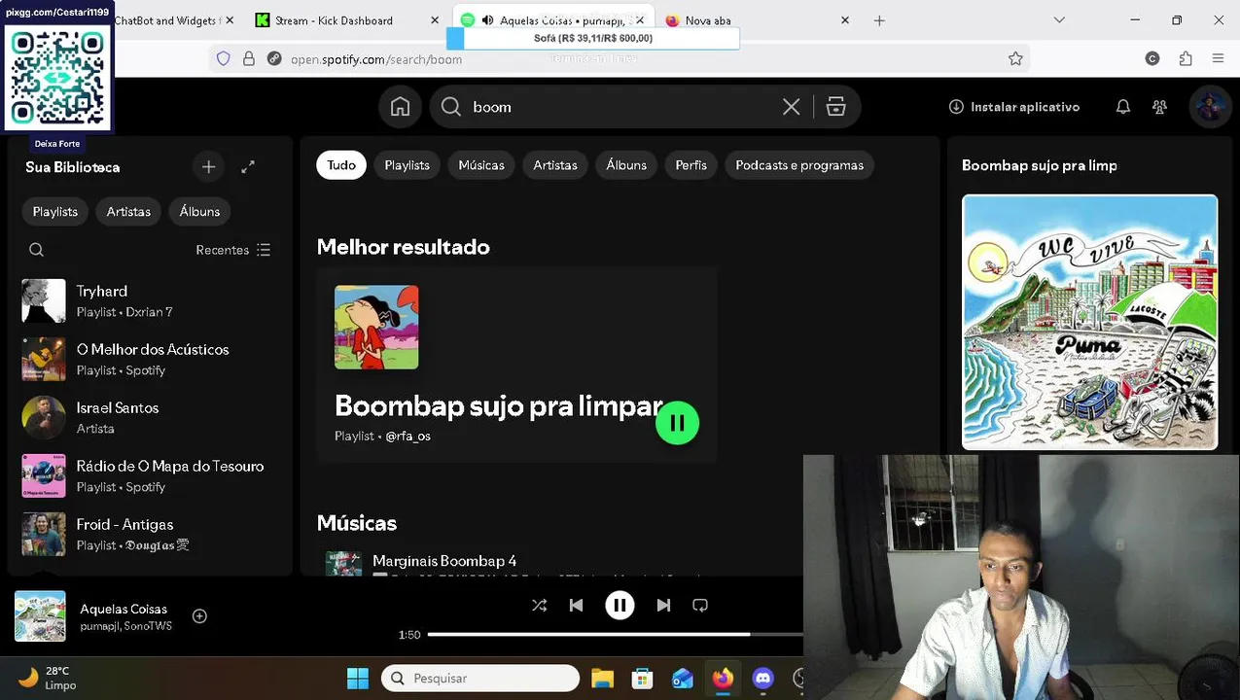Open Spotify Home via house icon
Image resolution: width=1240 pixels, height=700 pixels.
(400, 107)
